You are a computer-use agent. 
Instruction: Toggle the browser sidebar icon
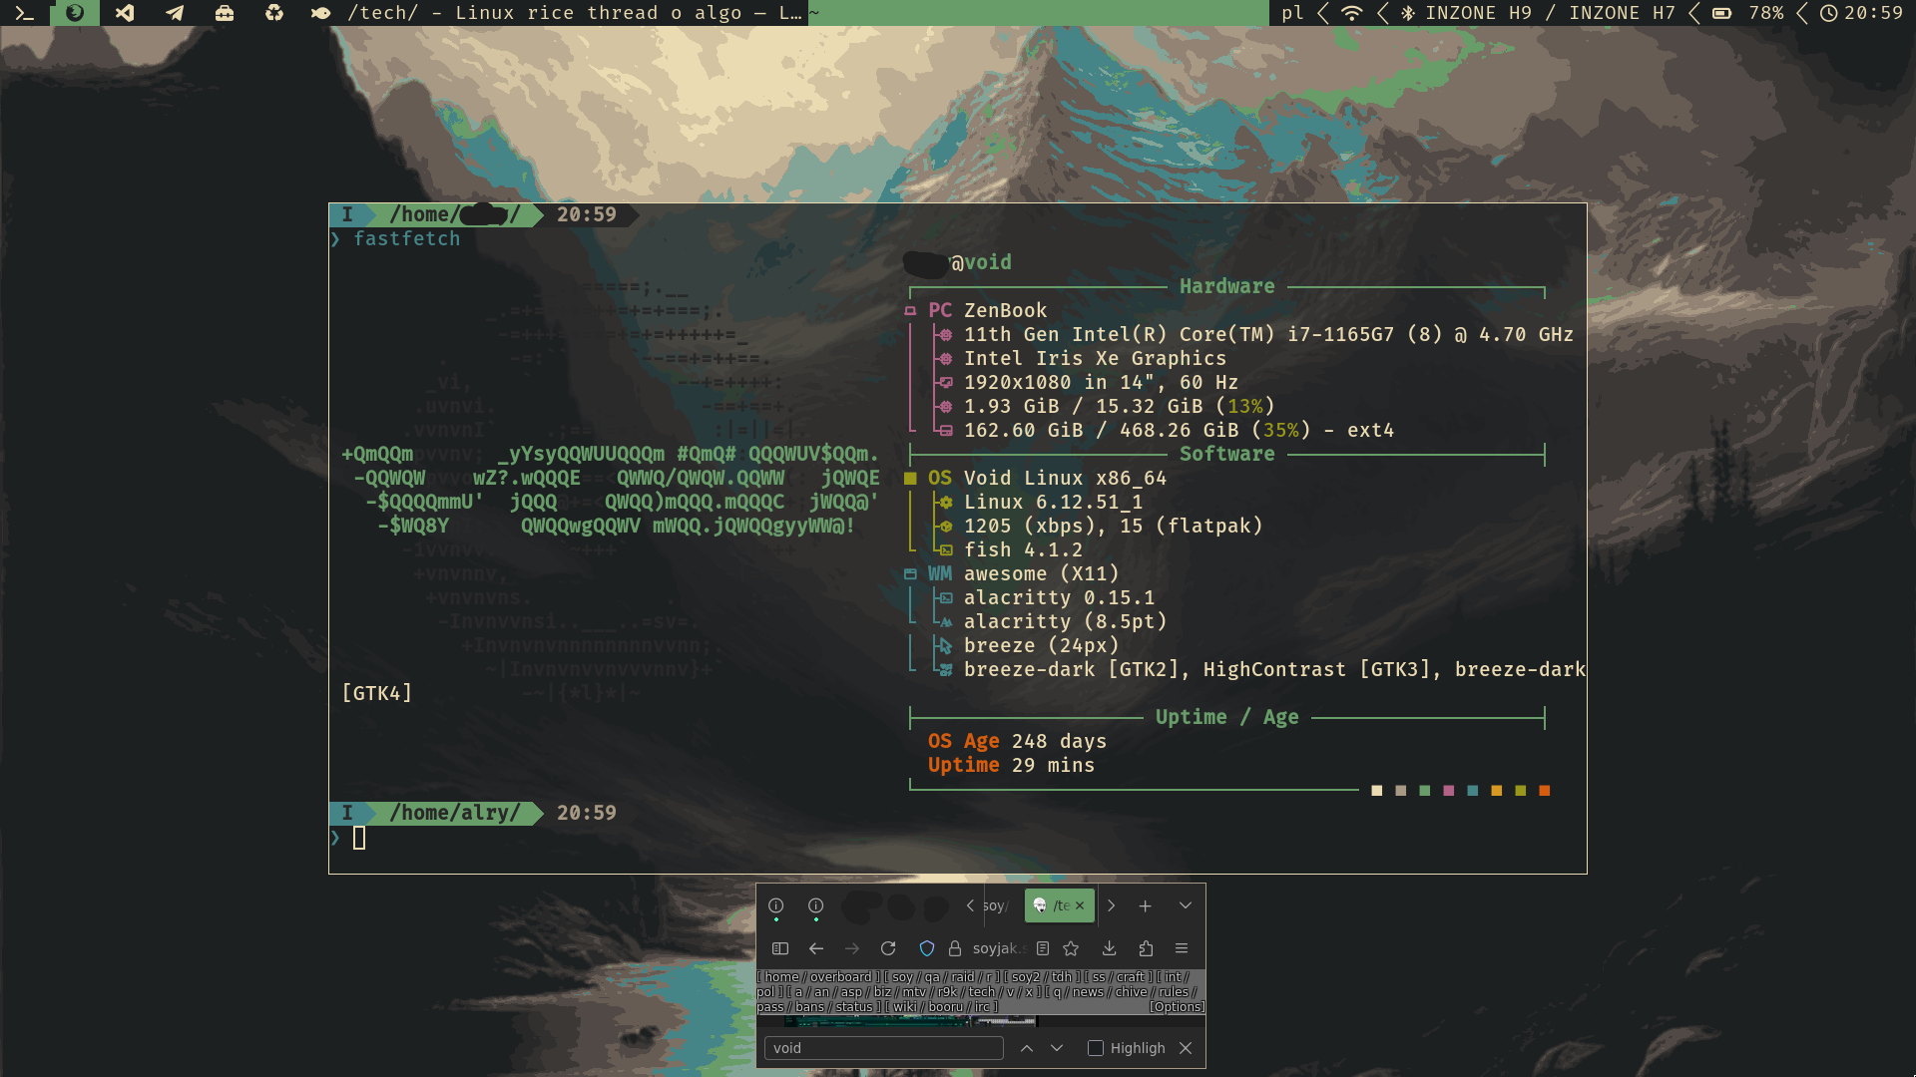[x=780, y=948]
